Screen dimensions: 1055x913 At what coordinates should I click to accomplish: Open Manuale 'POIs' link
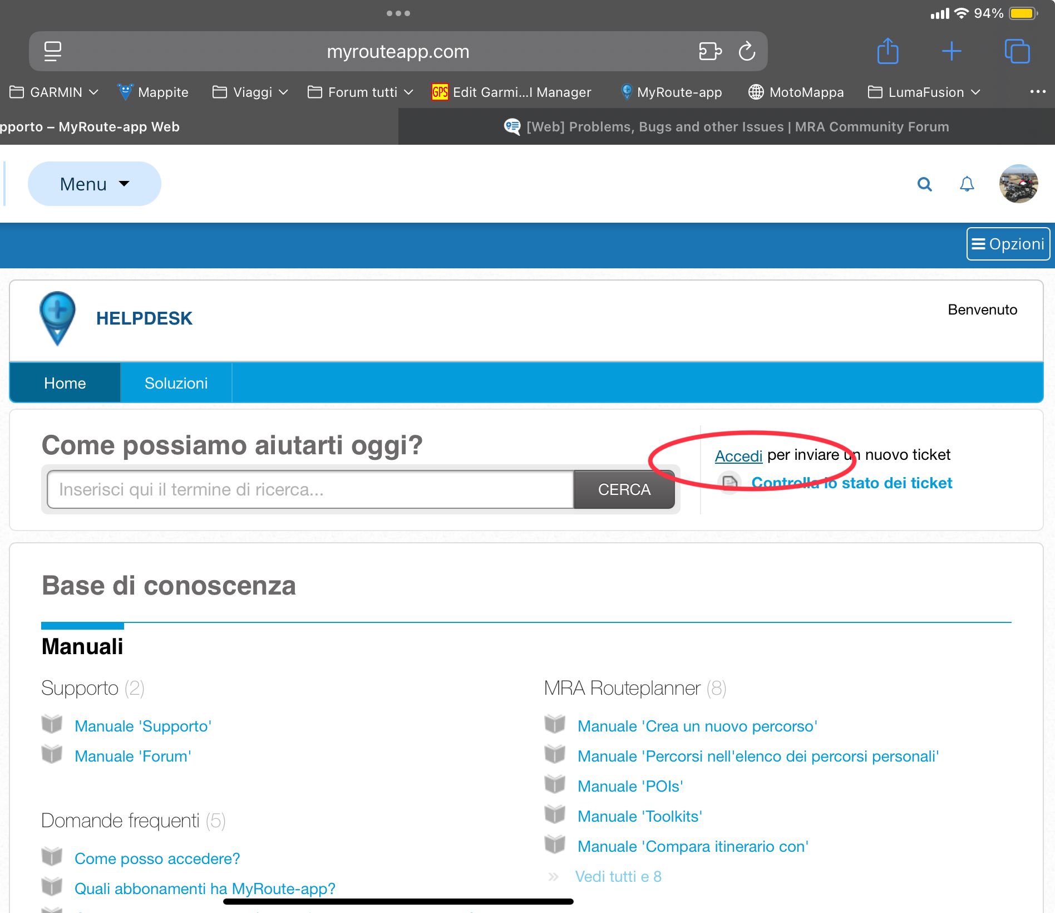coord(630,786)
